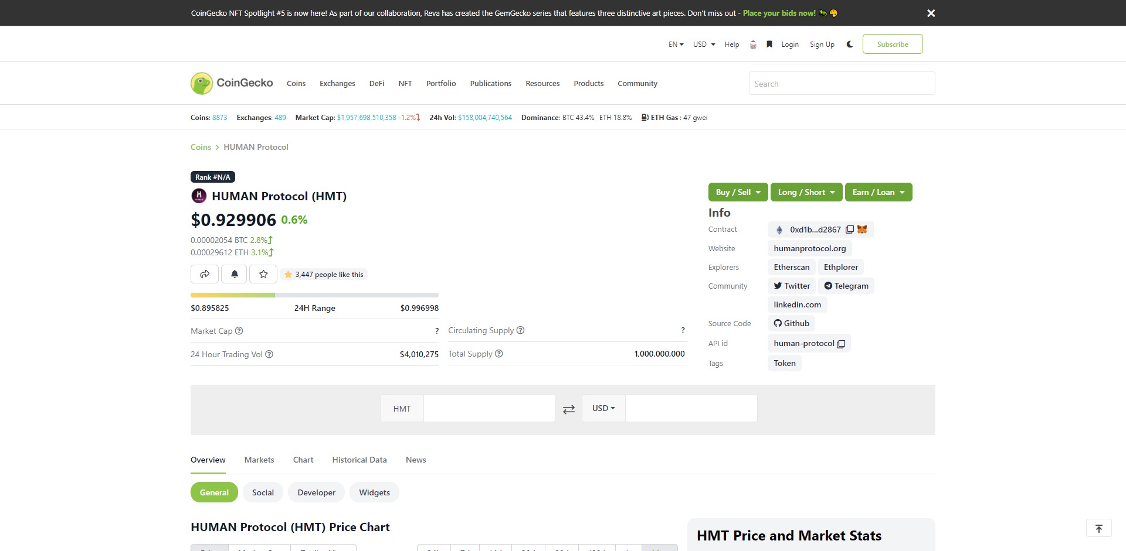The width and height of the screenshot is (1126, 551).
Task: Open the humanprotocol.org website link
Action: pyautogui.click(x=809, y=248)
